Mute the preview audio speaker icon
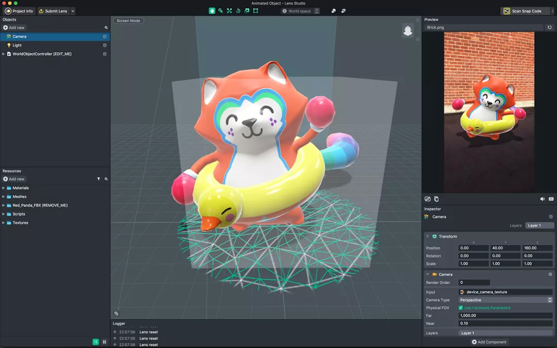Viewport: 557px width, 348px height. point(543,199)
